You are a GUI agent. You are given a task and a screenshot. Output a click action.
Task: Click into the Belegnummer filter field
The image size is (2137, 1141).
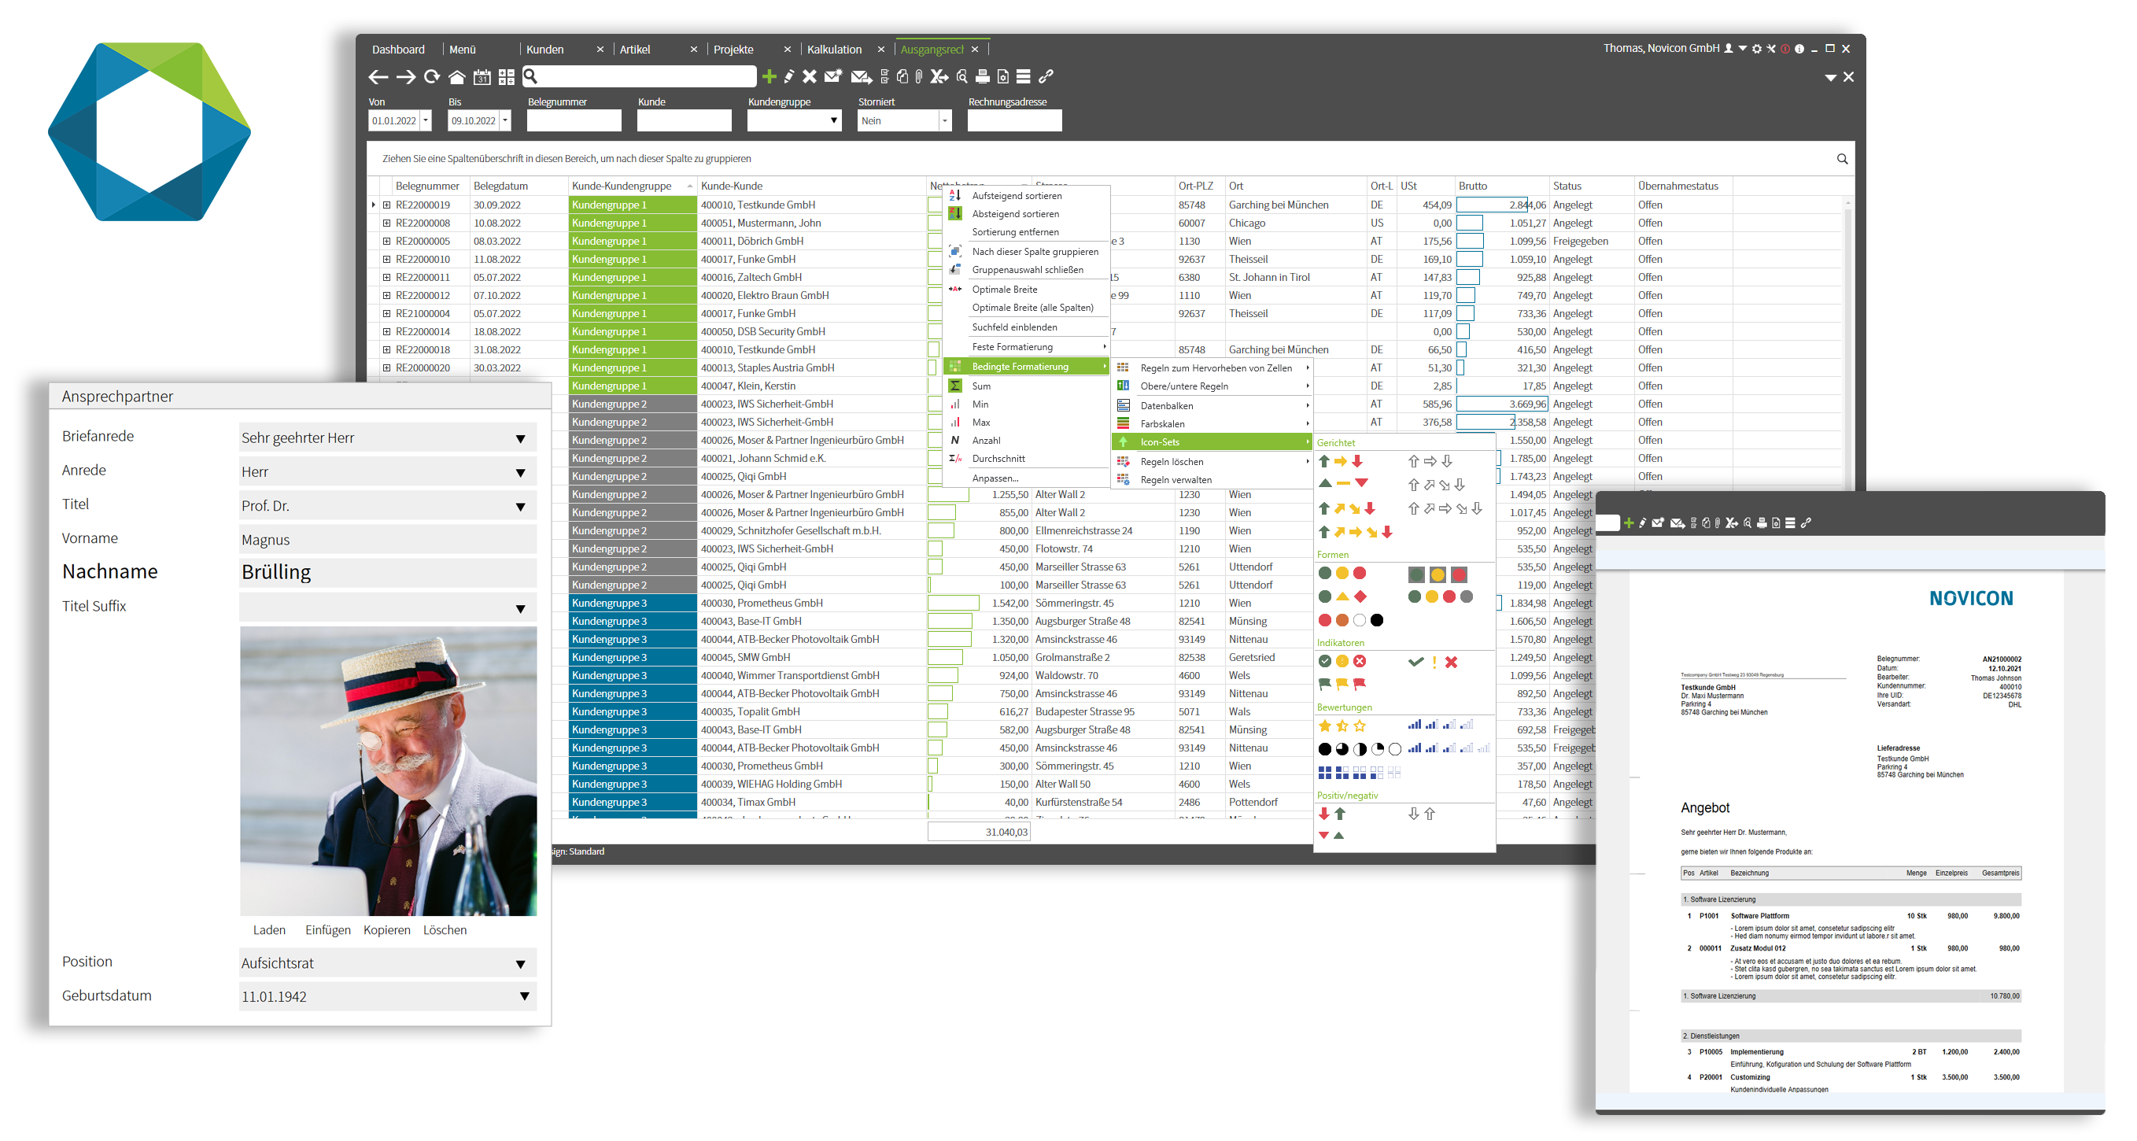(574, 121)
